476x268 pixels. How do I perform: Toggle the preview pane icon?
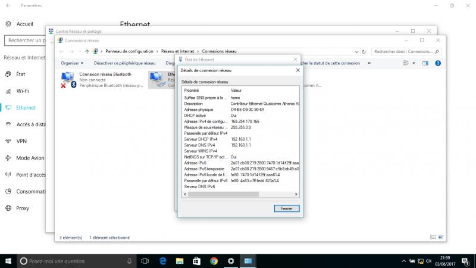425,63
